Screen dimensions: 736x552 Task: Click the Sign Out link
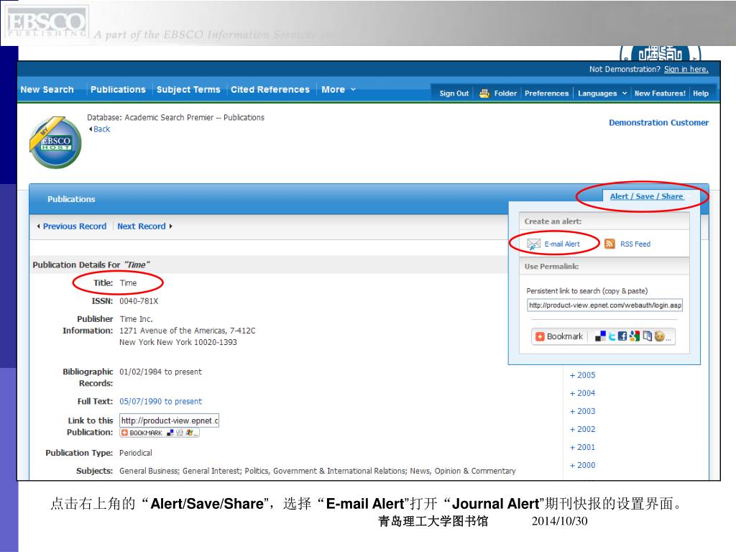[x=454, y=93]
